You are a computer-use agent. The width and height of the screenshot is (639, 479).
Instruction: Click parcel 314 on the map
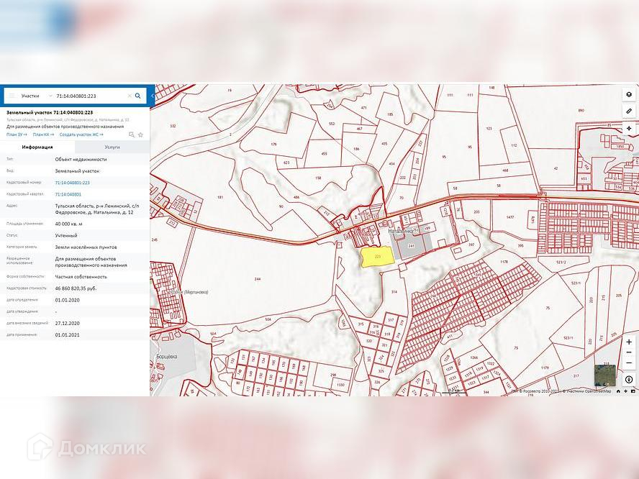tap(394, 292)
